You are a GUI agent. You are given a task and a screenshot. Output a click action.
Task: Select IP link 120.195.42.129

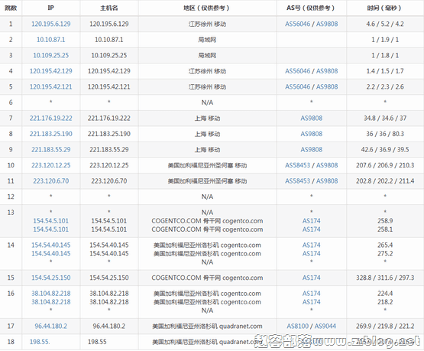tap(51, 71)
